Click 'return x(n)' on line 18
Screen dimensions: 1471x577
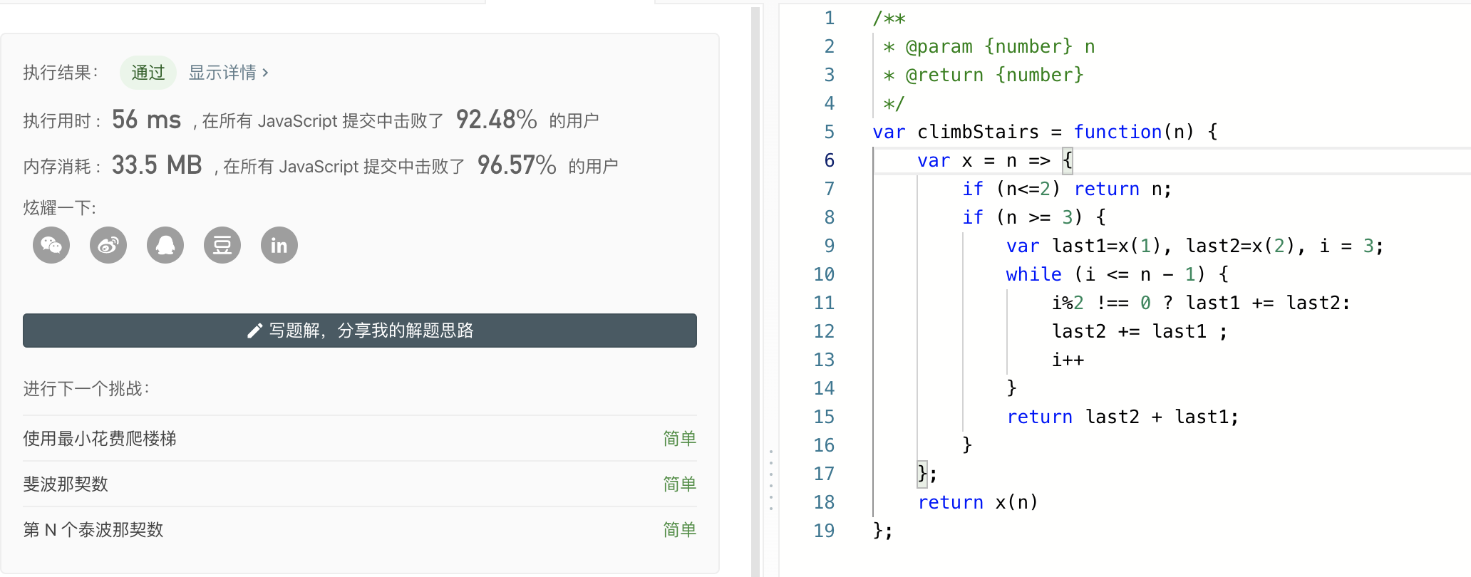coord(977,502)
